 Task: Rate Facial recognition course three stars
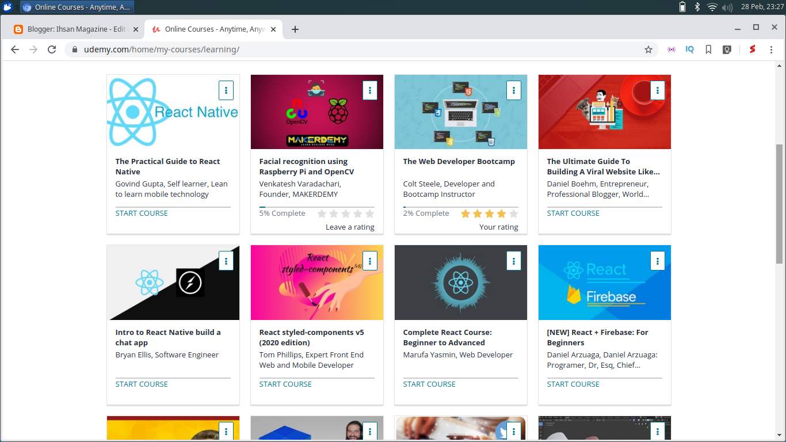tap(346, 214)
